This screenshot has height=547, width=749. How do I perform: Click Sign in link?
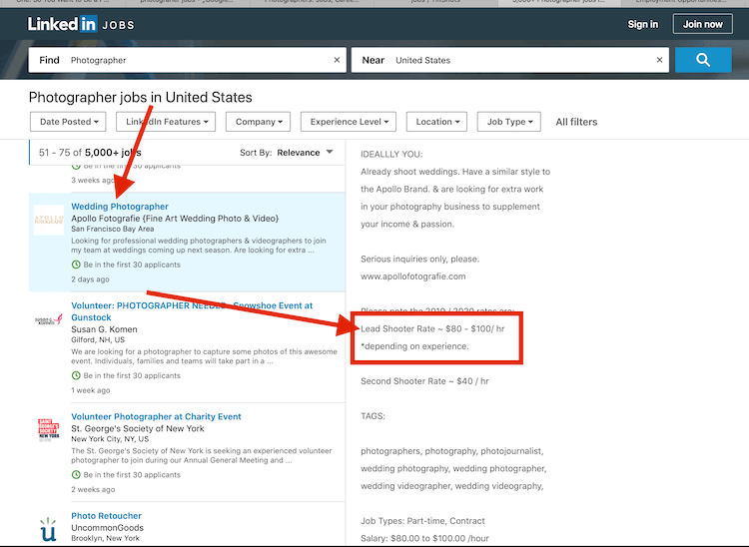point(643,24)
